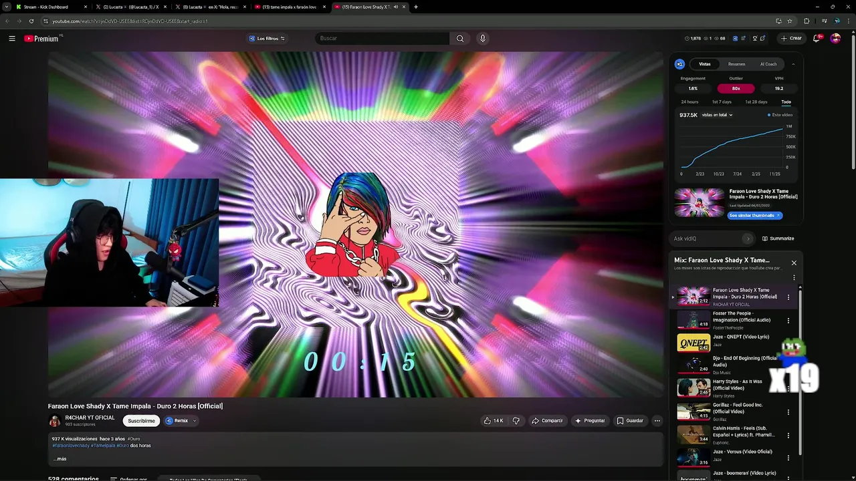Play Harry Styles - As It Was thumbnail
856x481 pixels.
tap(693, 387)
